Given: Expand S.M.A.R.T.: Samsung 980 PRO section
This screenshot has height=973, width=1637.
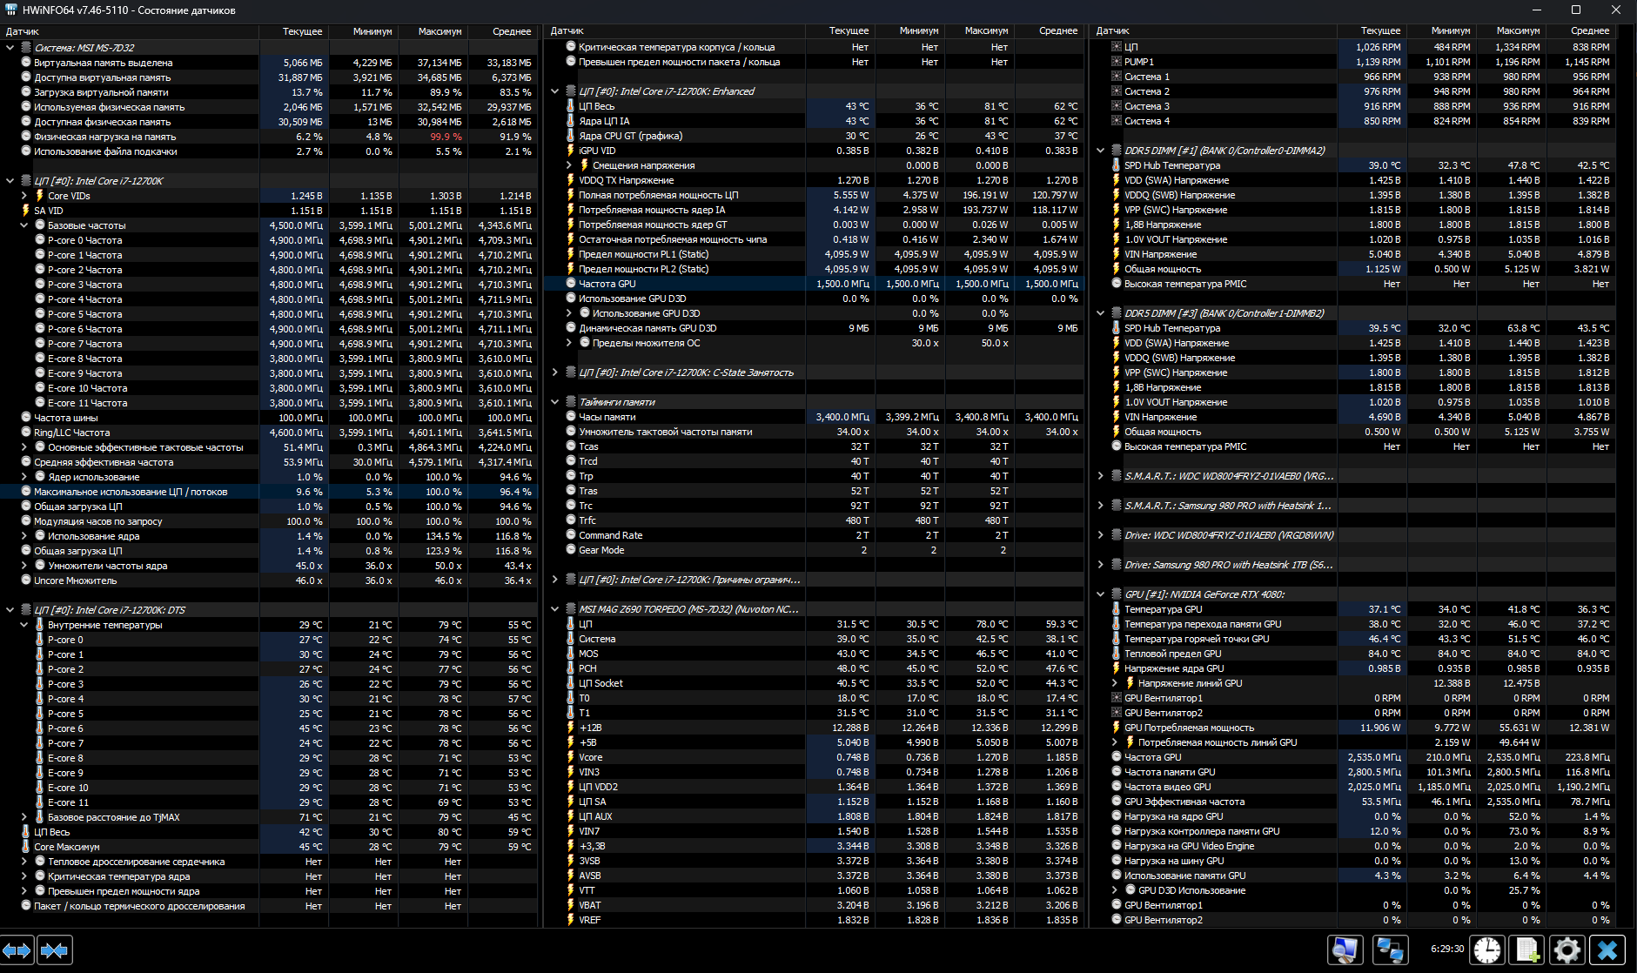Looking at the screenshot, I should pyautogui.click(x=1101, y=506).
